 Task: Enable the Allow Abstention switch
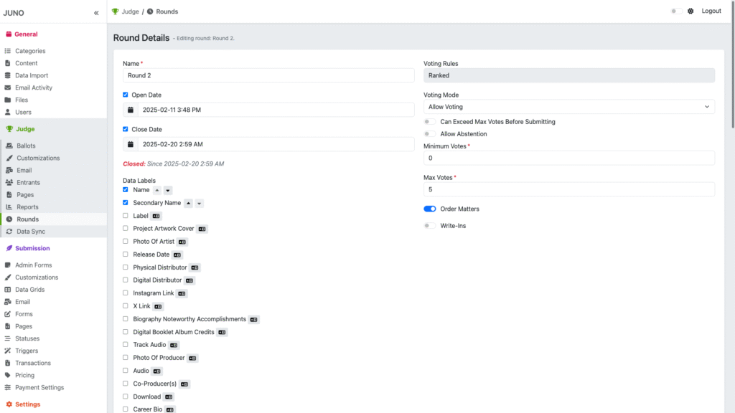pos(430,134)
